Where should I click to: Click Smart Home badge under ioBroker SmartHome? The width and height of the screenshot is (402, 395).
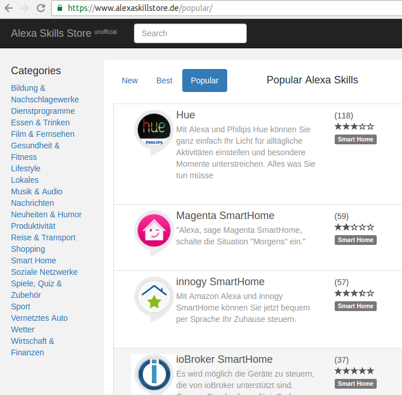pyautogui.click(x=355, y=384)
